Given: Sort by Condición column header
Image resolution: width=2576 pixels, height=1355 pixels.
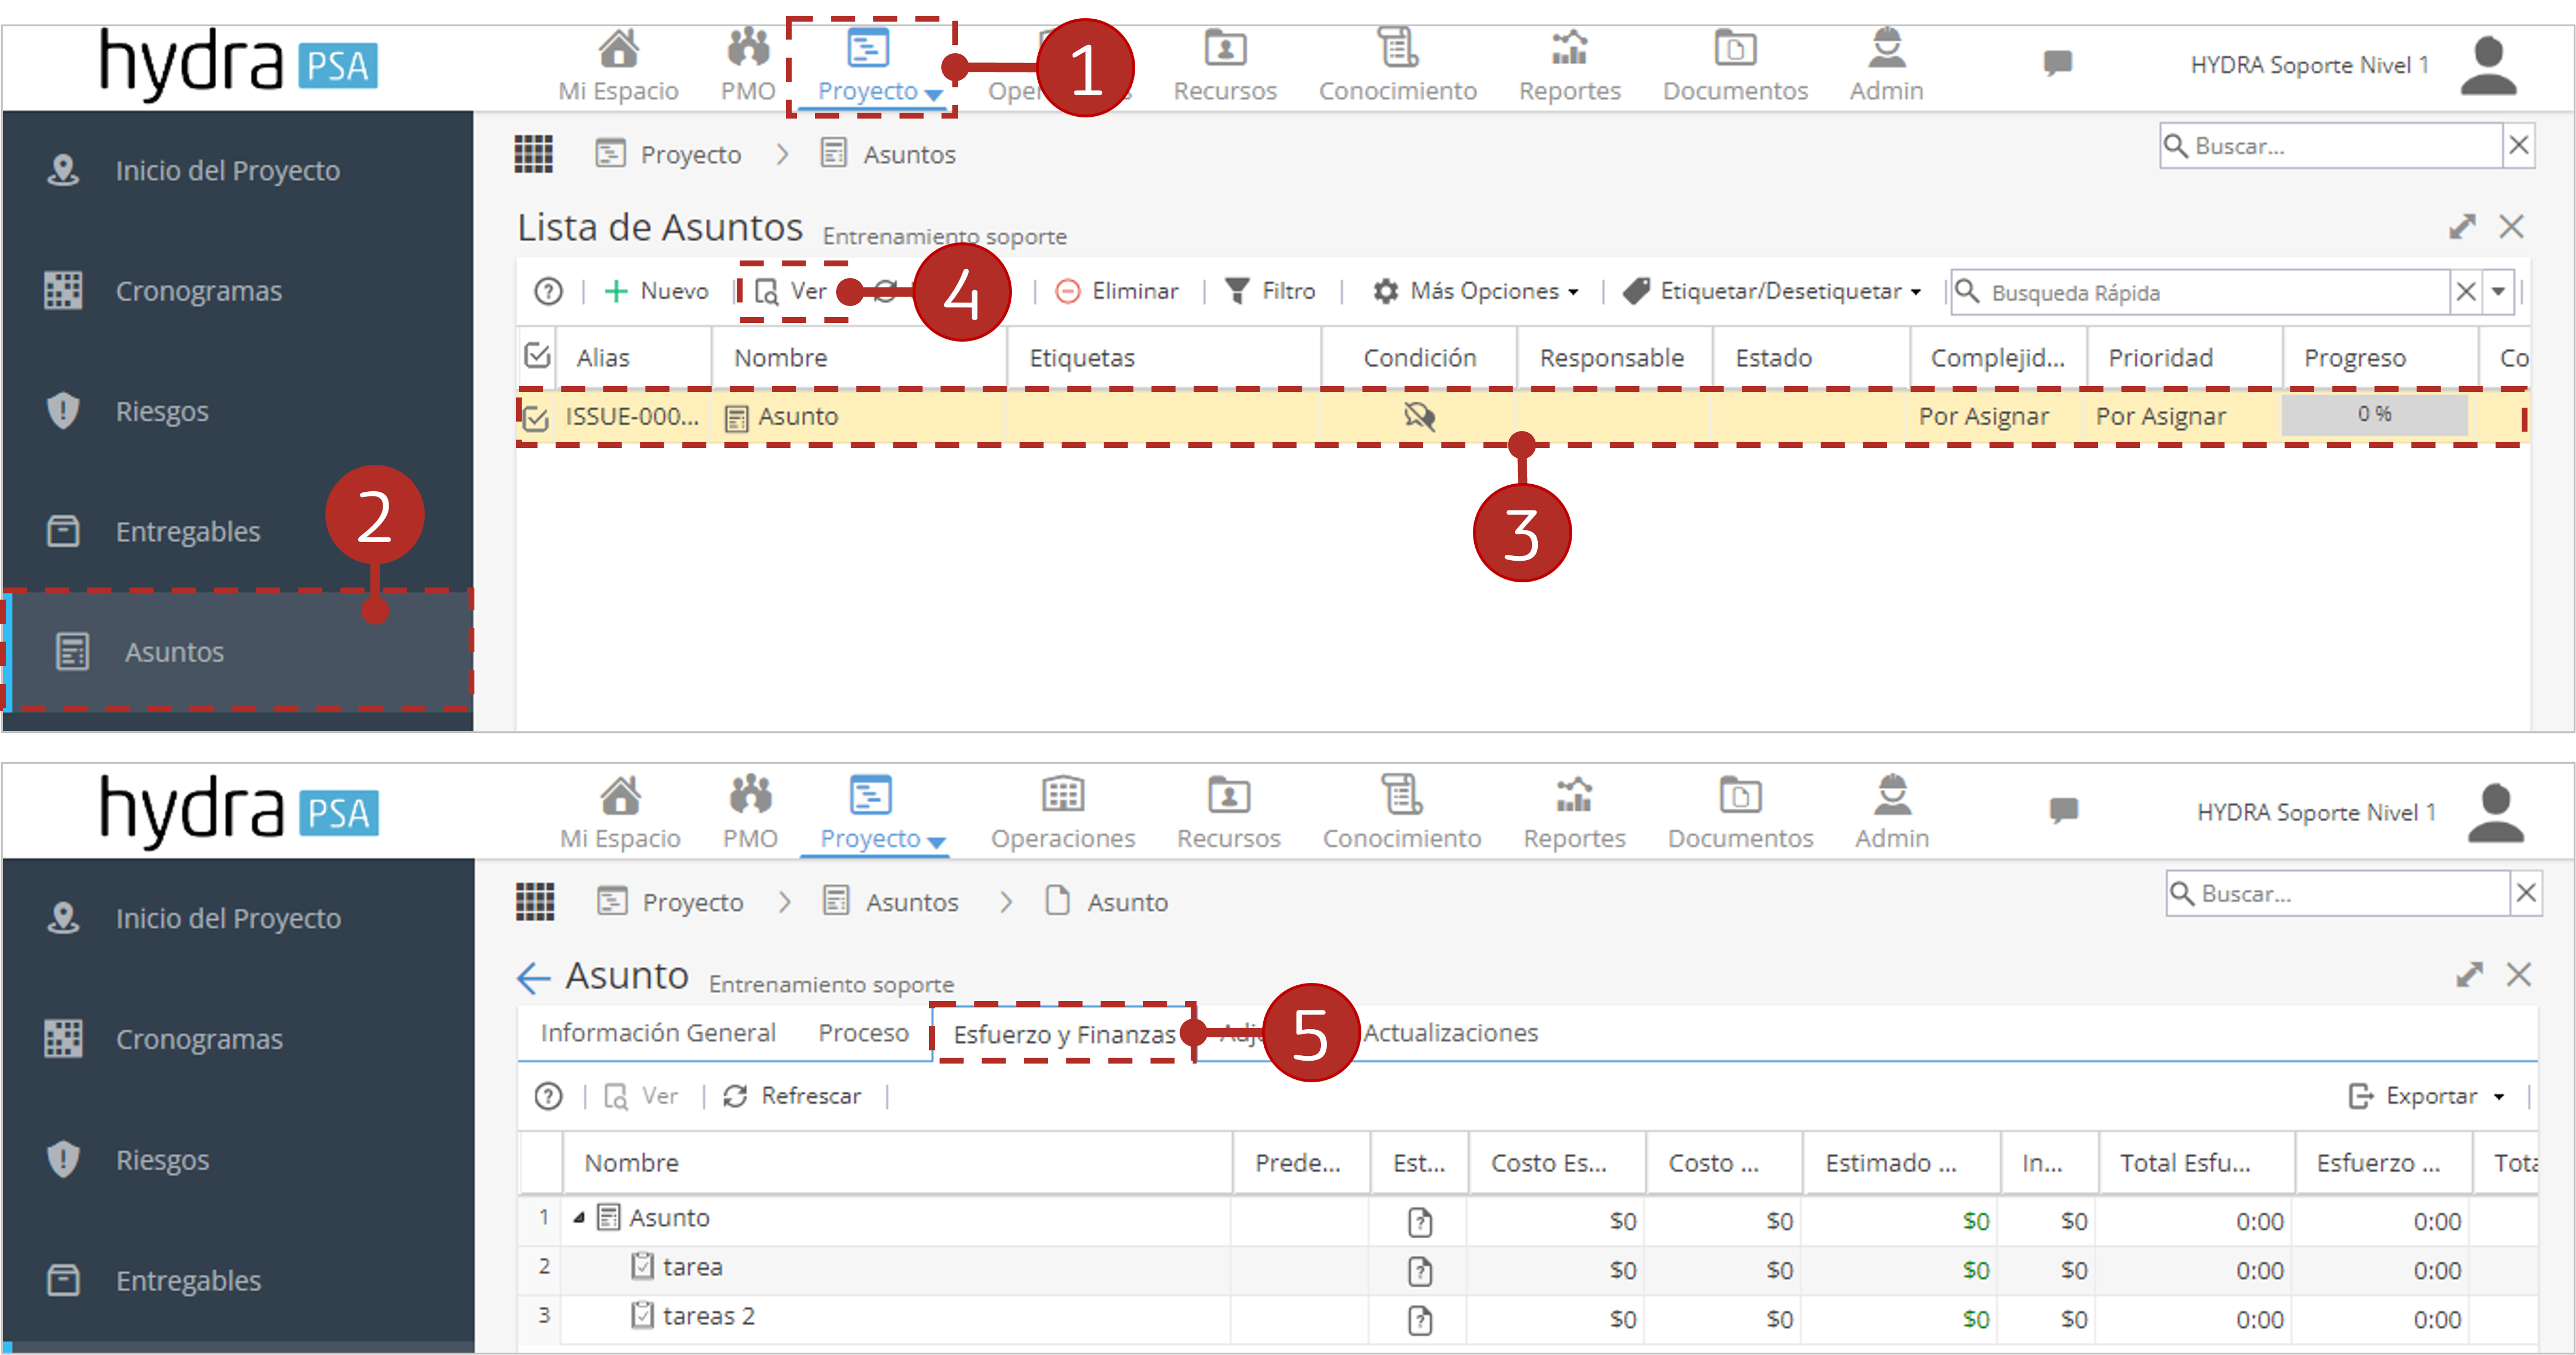Looking at the screenshot, I should click(x=1419, y=358).
